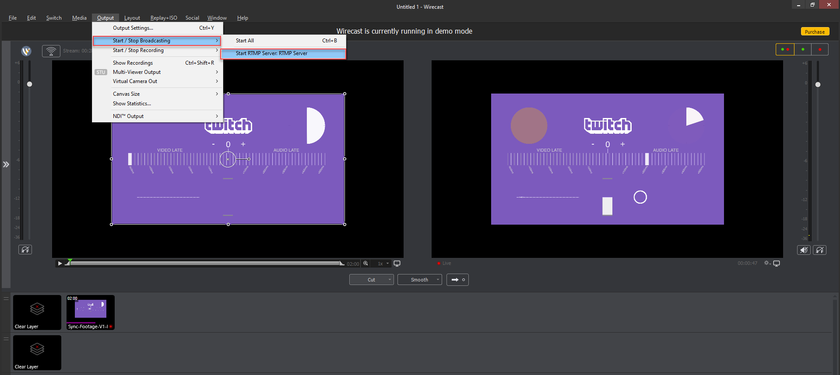Expand Multi-Viewer Output submenu
The height and width of the screenshot is (375, 840).
point(158,72)
